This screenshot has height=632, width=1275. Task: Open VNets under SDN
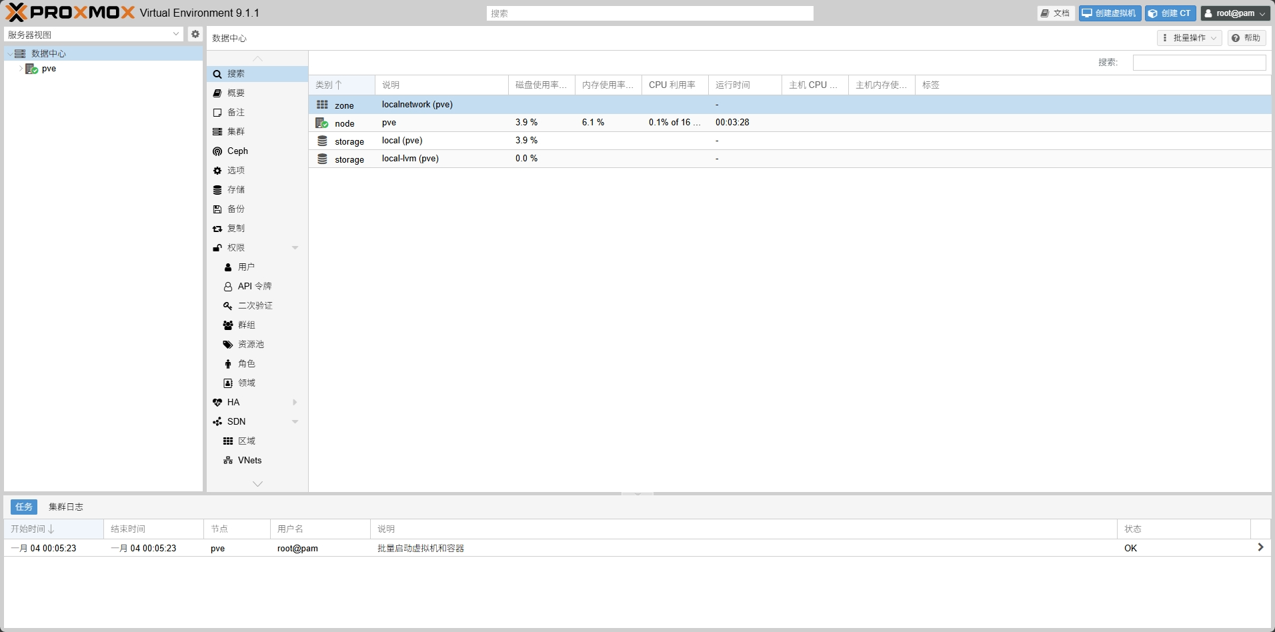(249, 461)
